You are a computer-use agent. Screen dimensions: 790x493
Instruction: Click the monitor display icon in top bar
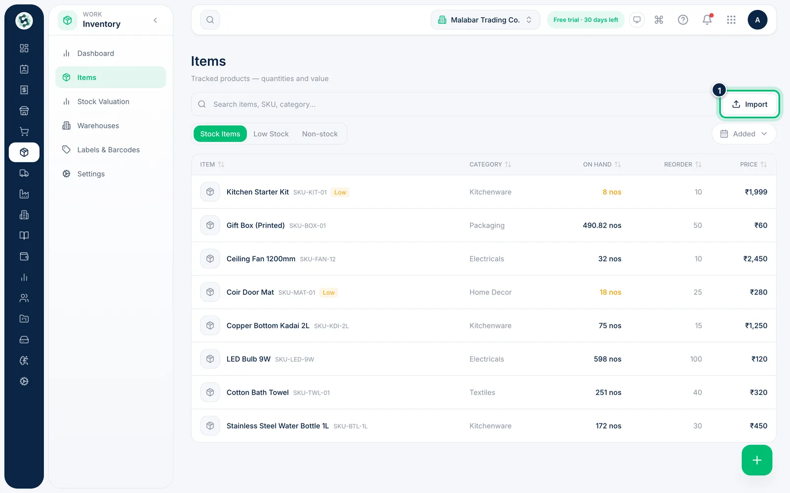[637, 20]
